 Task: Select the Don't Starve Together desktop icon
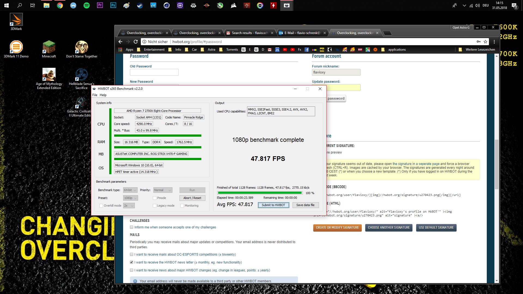point(82,49)
